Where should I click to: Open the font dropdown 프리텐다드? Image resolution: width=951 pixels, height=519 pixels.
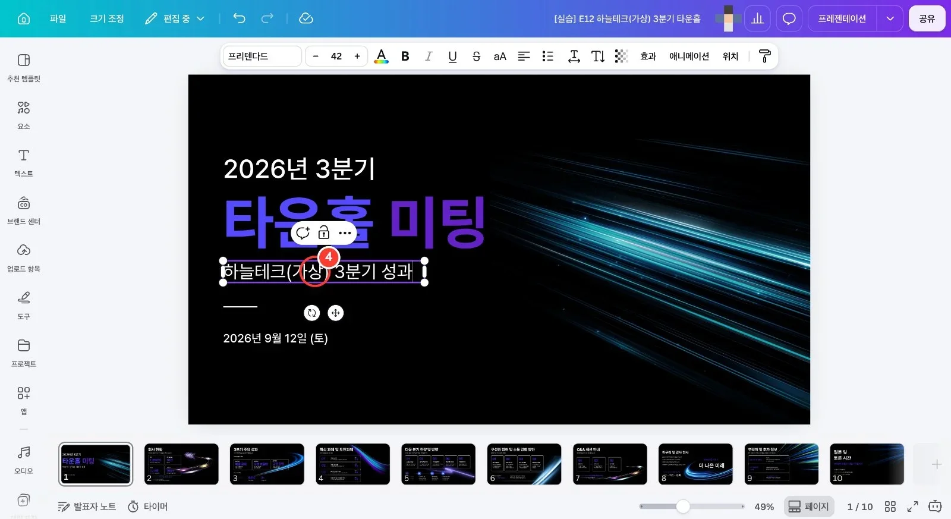click(x=262, y=56)
